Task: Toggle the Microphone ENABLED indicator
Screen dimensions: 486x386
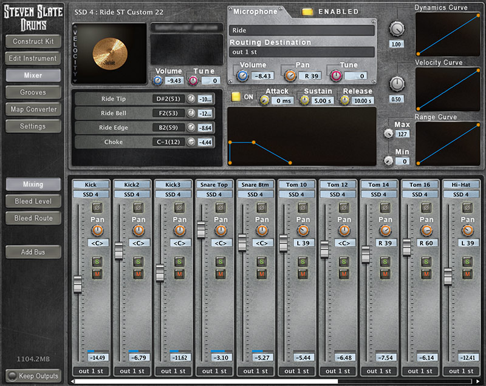Action: tap(307, 12)
